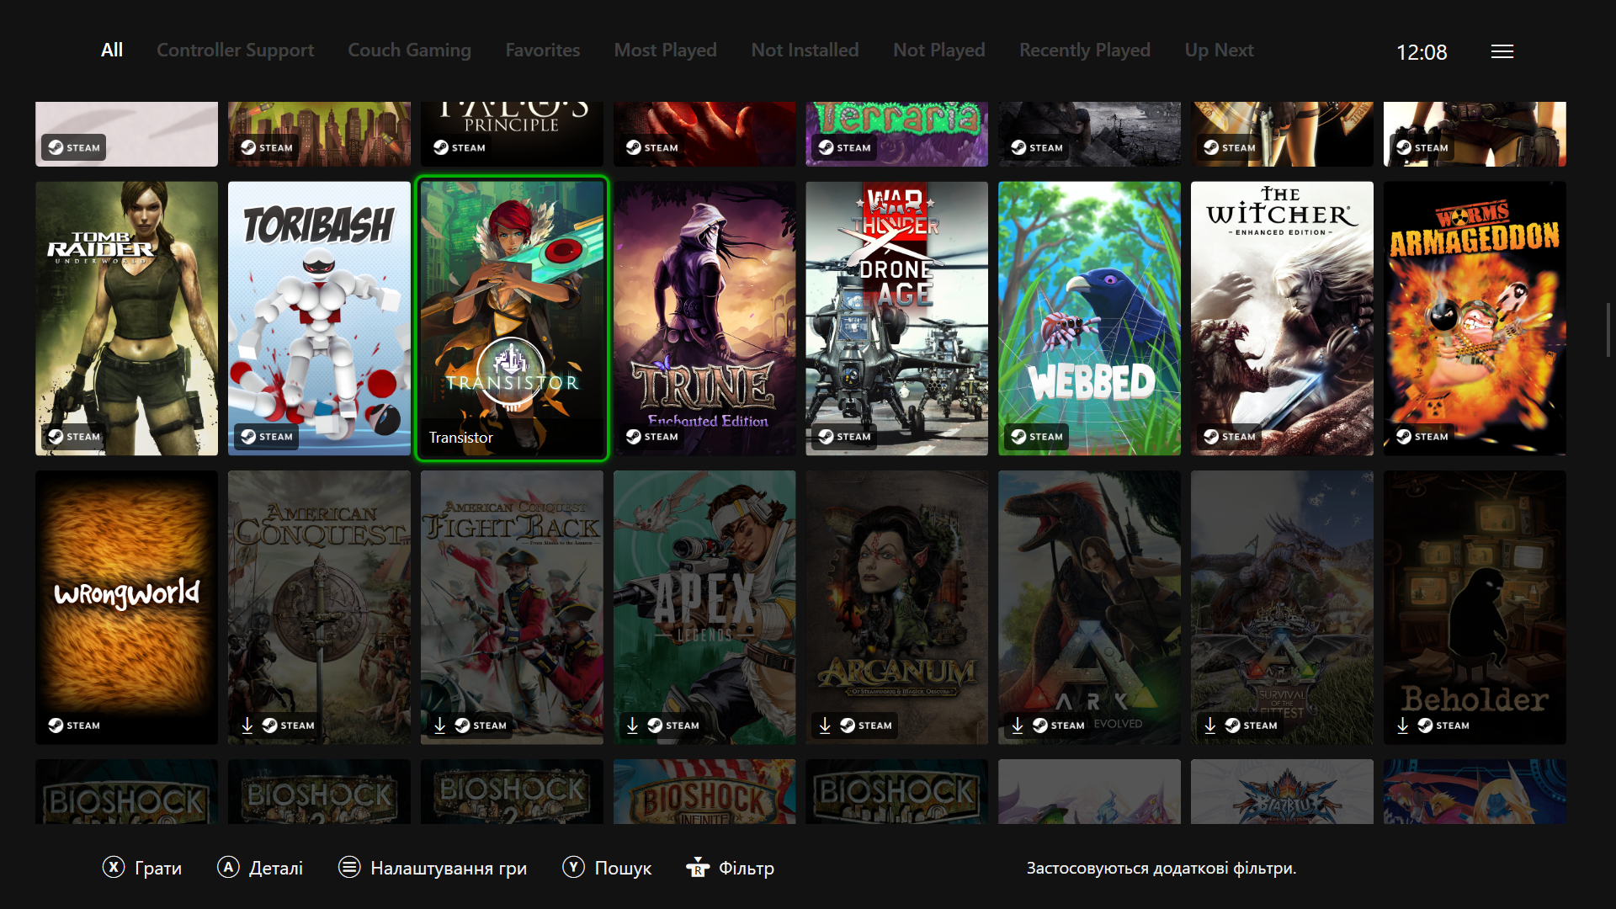The image size is (1616, 909).
Task: Switch to the Controller Support tab
Action: [235, 50]
